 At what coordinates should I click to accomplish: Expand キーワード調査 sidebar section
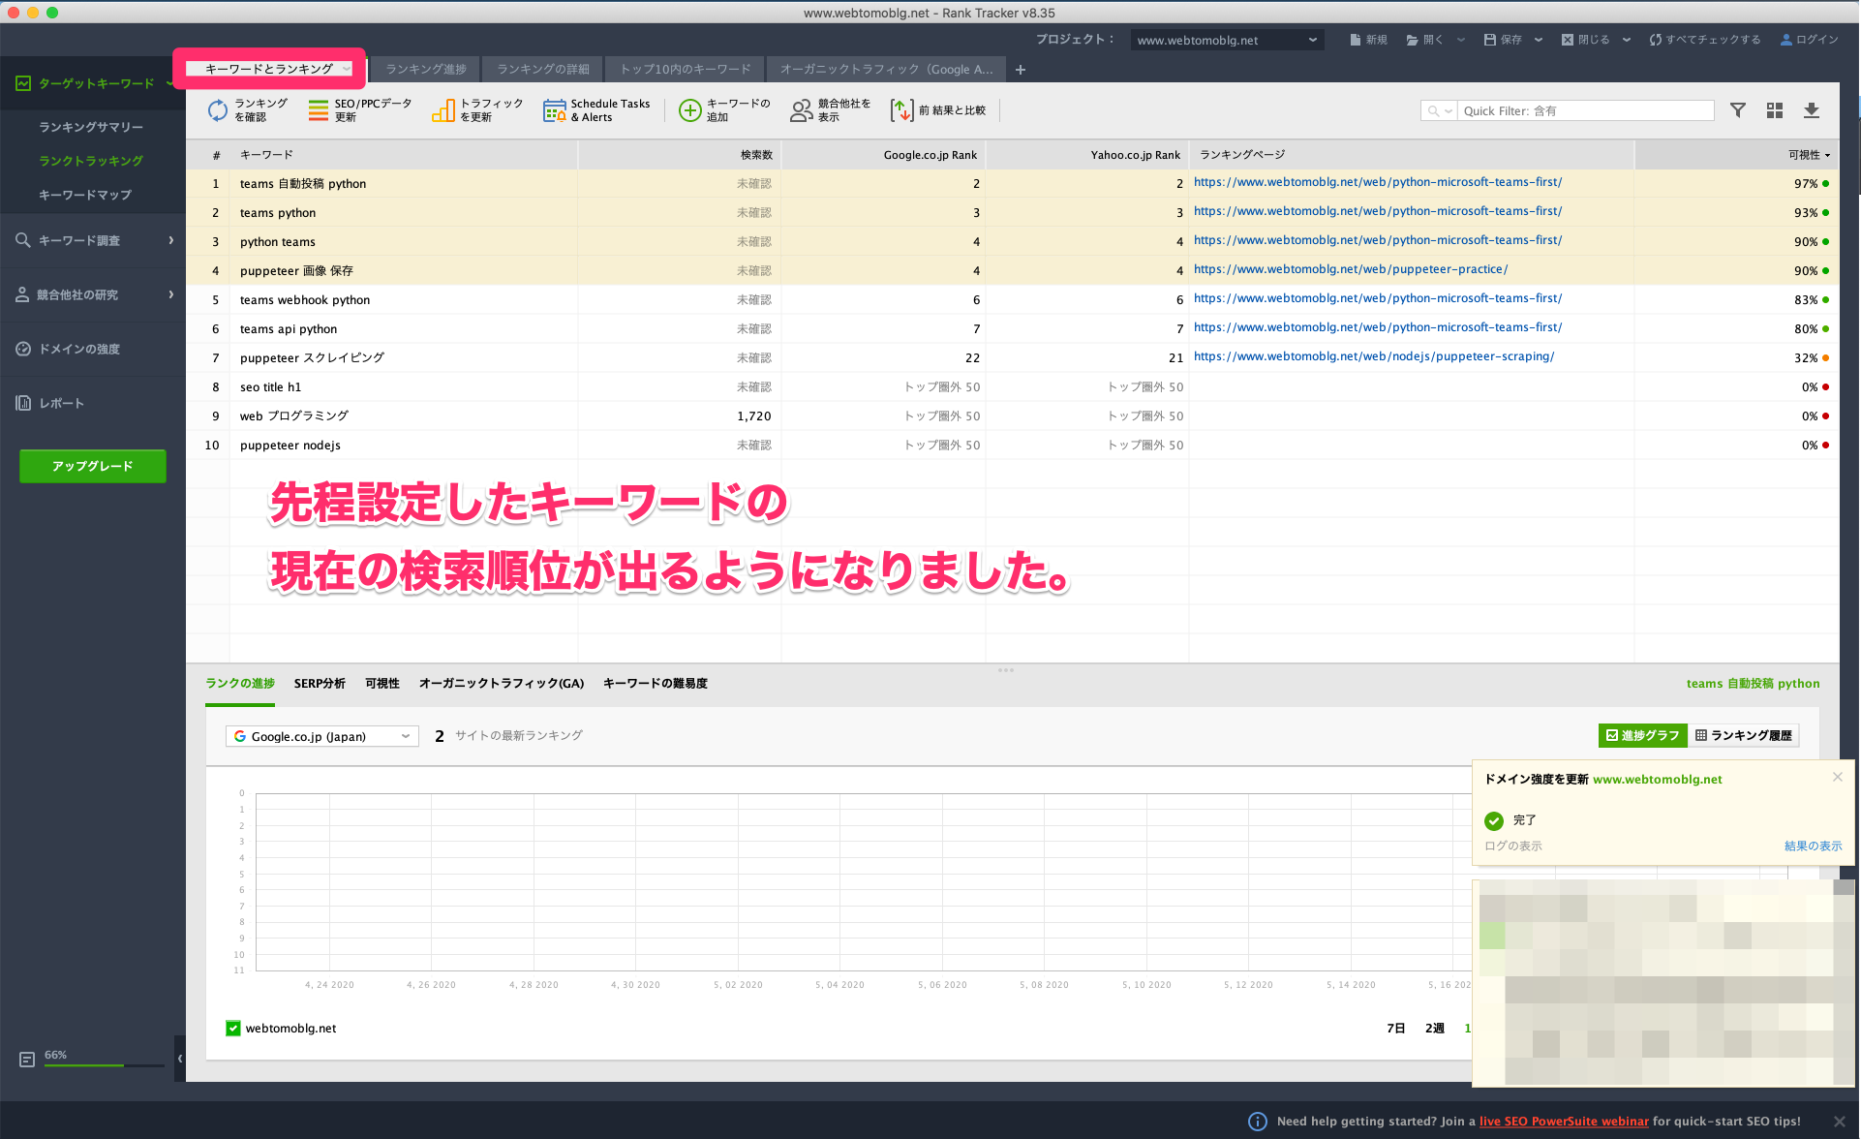point(93,240)
